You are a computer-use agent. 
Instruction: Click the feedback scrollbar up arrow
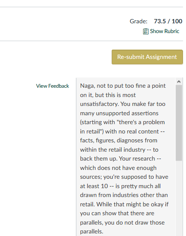(x=179, y=82)
